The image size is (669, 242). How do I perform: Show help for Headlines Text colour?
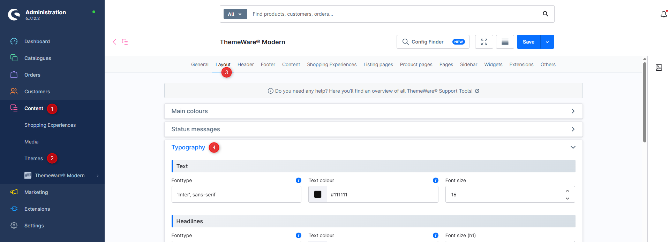click(436, 235)
